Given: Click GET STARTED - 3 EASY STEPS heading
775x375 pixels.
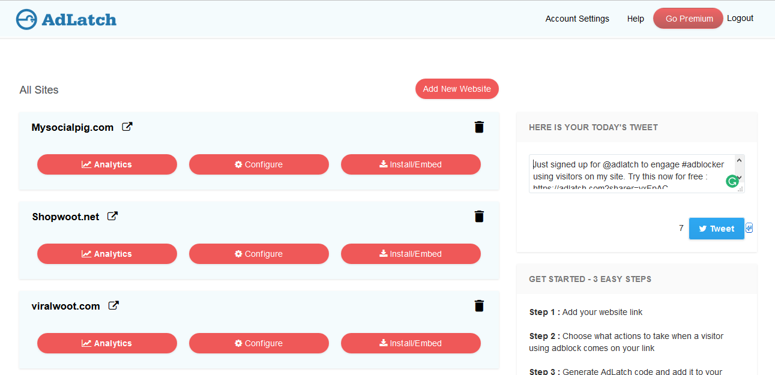Looking at the screenshot, I should coord(590,279).
